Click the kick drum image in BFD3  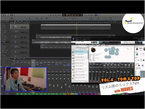93,50
